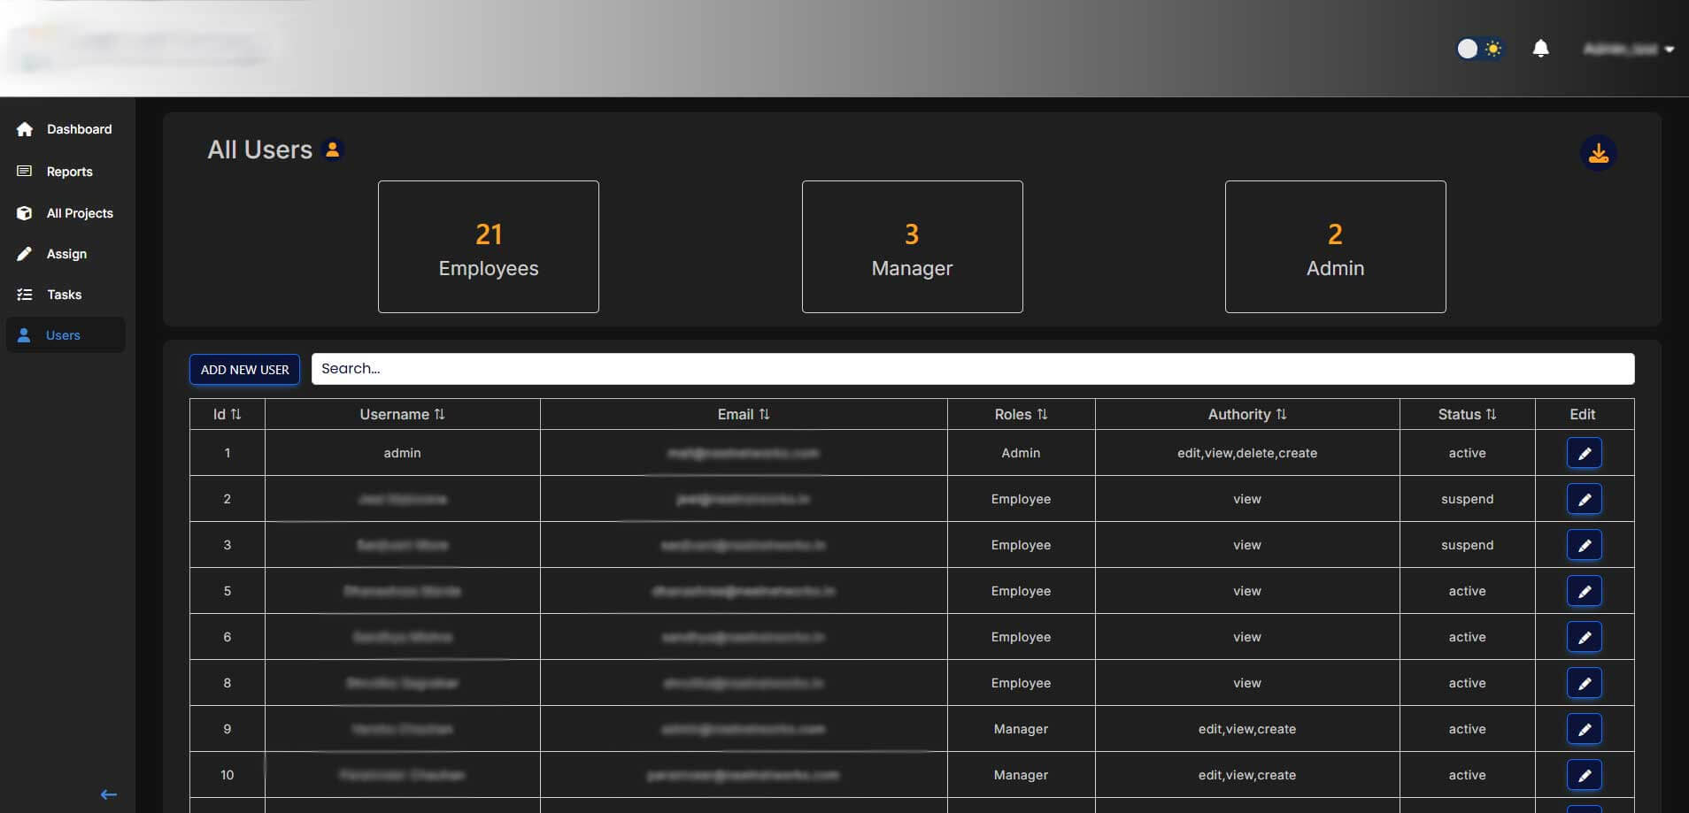
Task: Click the ADD NEW USER button
Action: [245, 370]
